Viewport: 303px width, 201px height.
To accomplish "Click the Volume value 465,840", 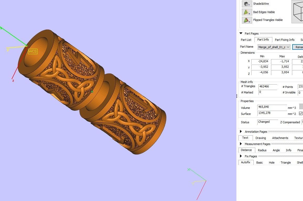I will click(272, 107).
